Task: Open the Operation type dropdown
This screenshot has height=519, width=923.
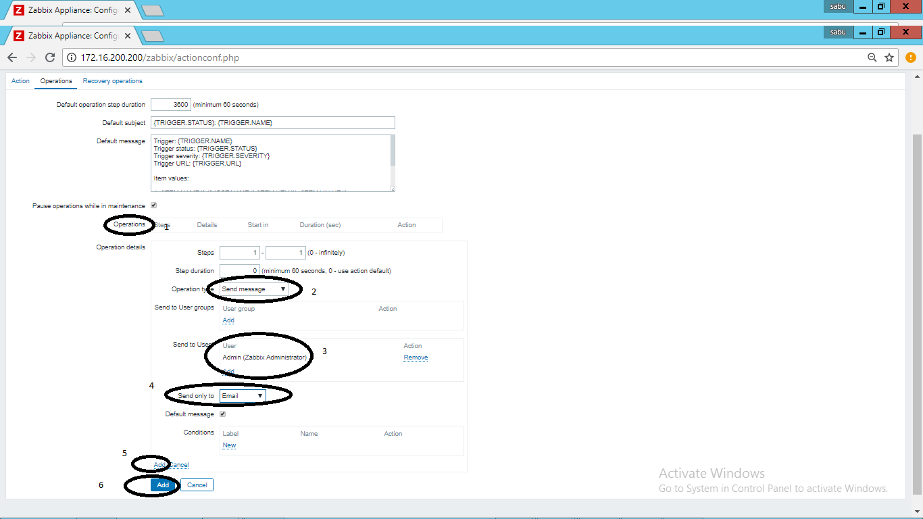Action: (x=254, y=289)
